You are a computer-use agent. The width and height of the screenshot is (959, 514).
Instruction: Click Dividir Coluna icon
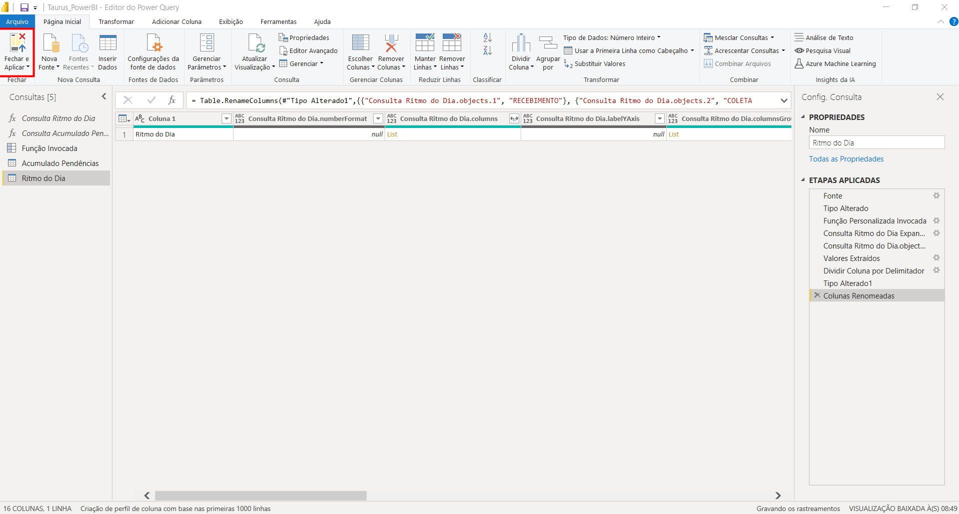tap(521, 43)
